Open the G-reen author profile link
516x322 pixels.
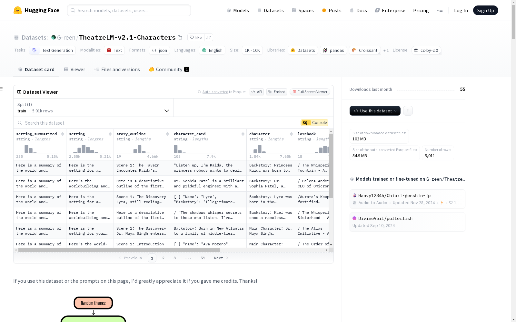[x=66, y=37]
